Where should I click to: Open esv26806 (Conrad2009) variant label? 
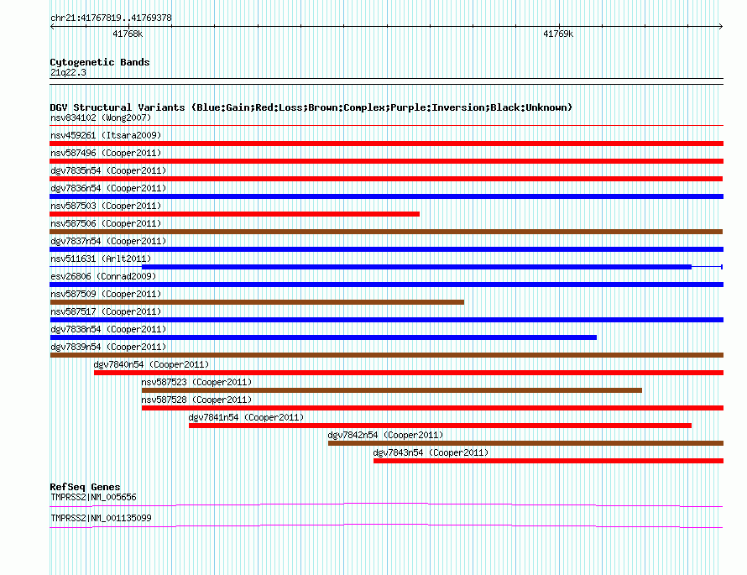103,276
